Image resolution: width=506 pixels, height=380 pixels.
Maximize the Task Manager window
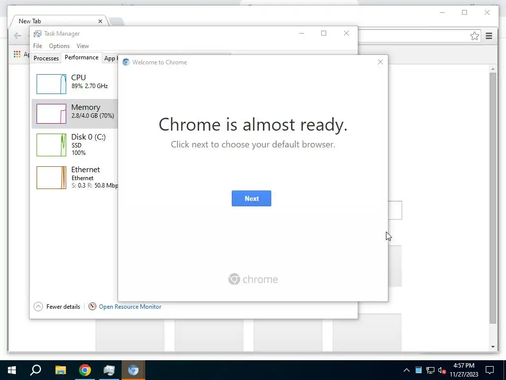[324, 33]
